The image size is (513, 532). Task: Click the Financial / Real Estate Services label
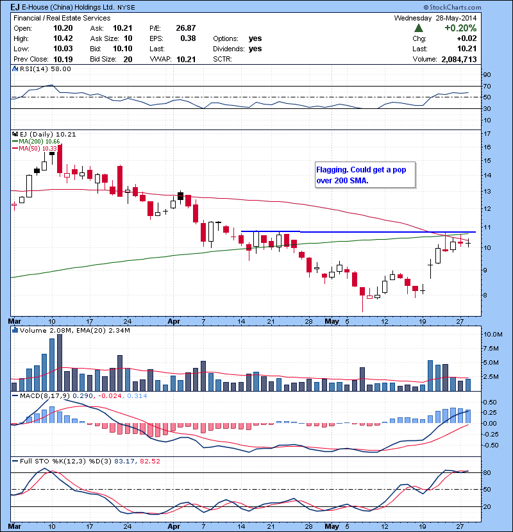[x=62, y=18]
